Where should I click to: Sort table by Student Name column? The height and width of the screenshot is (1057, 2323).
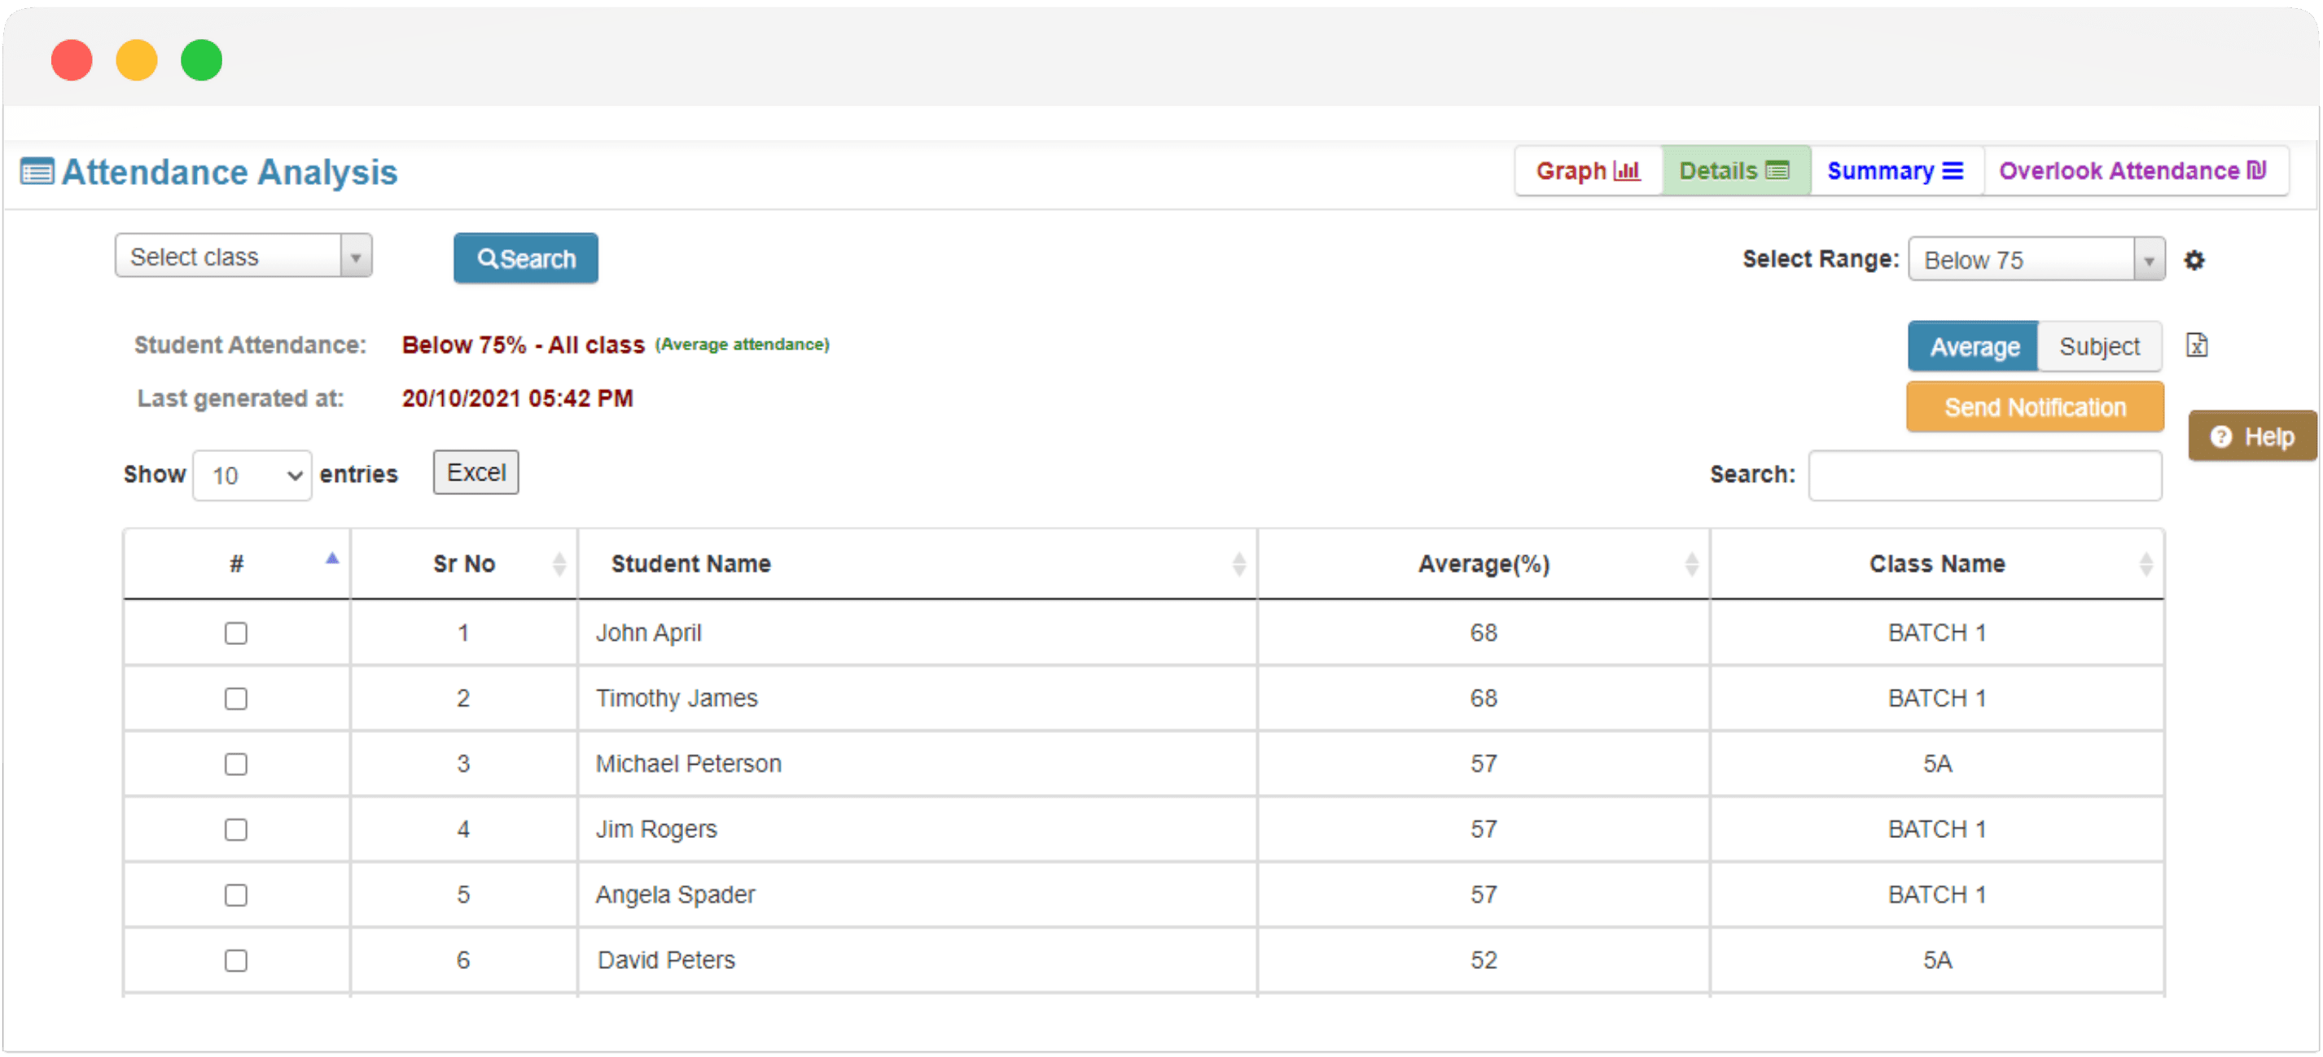[690, 564]
